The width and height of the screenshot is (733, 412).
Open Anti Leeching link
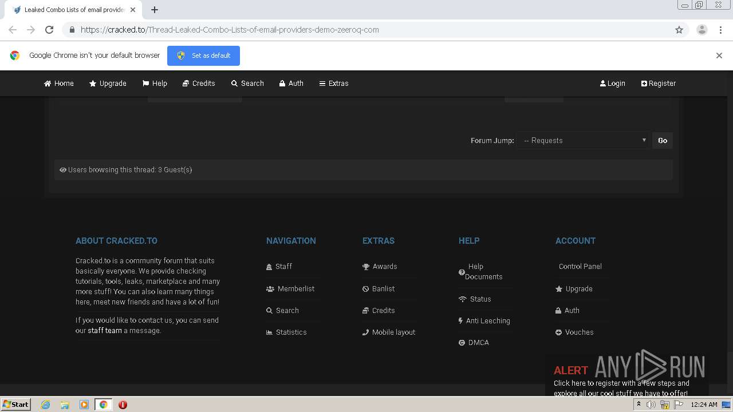(488, 320)
